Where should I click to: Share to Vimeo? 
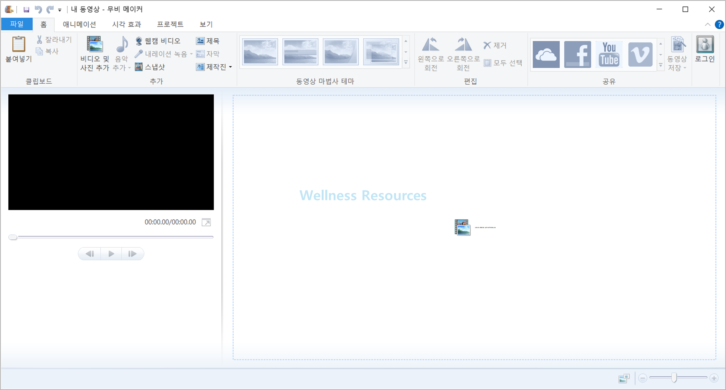[640, 55]
